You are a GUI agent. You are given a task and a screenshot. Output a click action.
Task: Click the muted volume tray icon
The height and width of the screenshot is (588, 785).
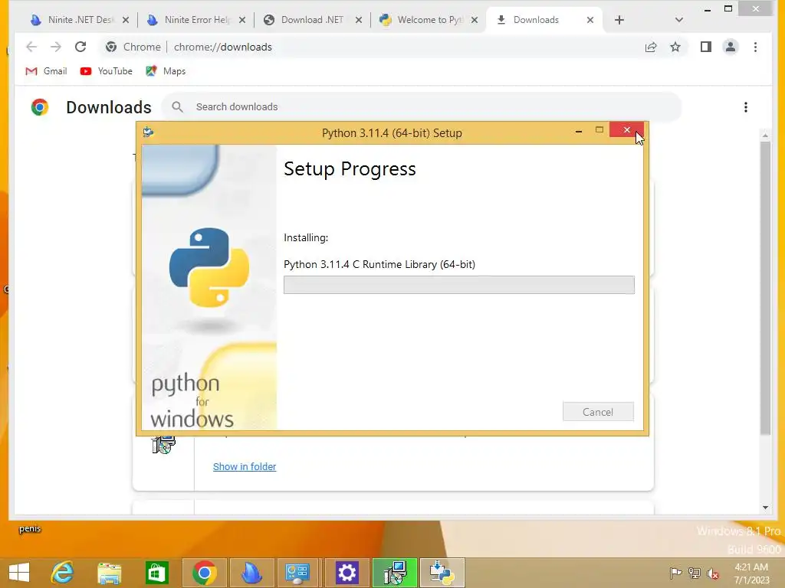[713, 573]
